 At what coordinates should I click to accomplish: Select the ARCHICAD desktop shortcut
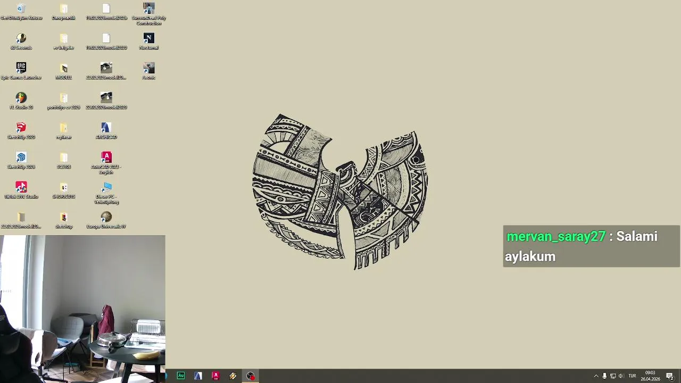[x=106, y=131]
